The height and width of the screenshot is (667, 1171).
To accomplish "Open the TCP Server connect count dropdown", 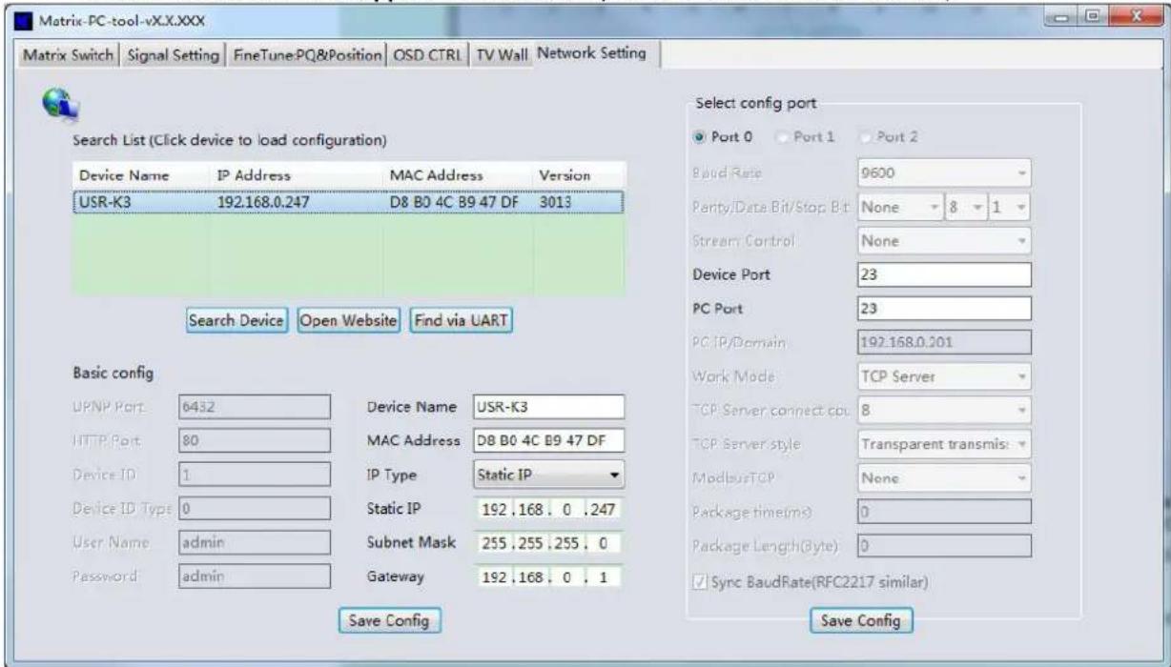I will tap(944, 411).
